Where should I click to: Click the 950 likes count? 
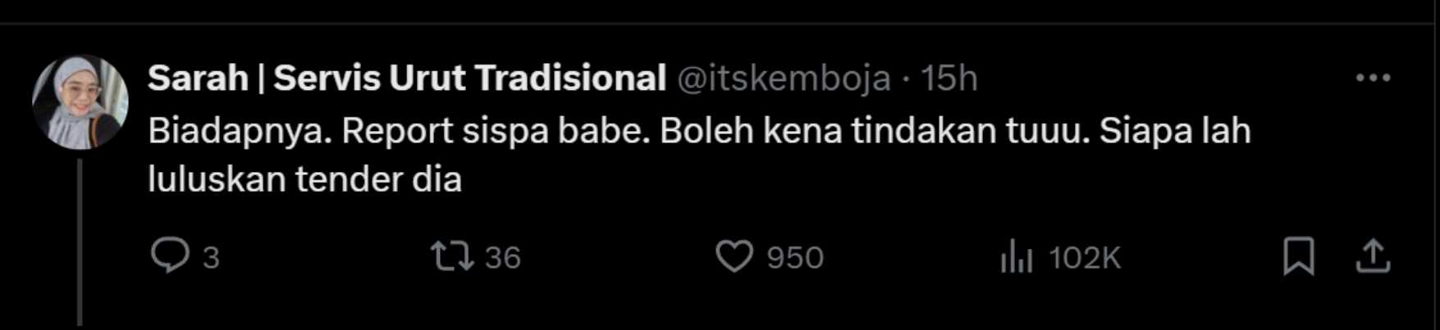(794, 258)
